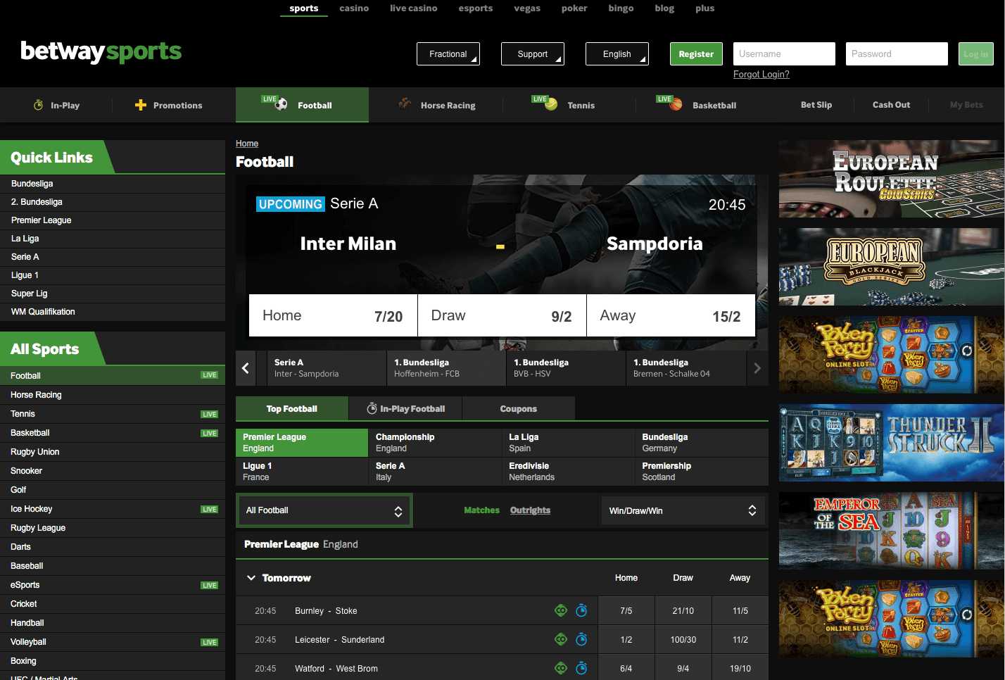The height and width of the screenshot is (680, 1005).
Task: Open the Win/Draw/Win market dropdown
Action: coord(682,510)
